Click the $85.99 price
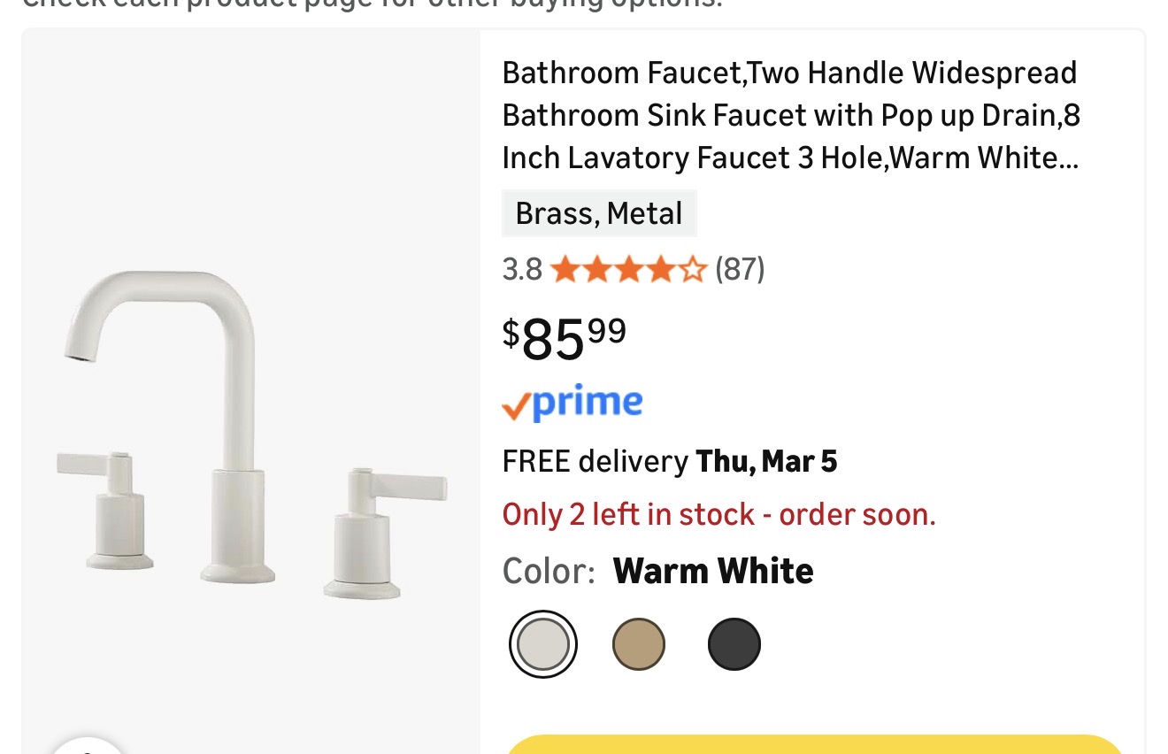This screenshot has width=1168, height=754. (565, 338)
